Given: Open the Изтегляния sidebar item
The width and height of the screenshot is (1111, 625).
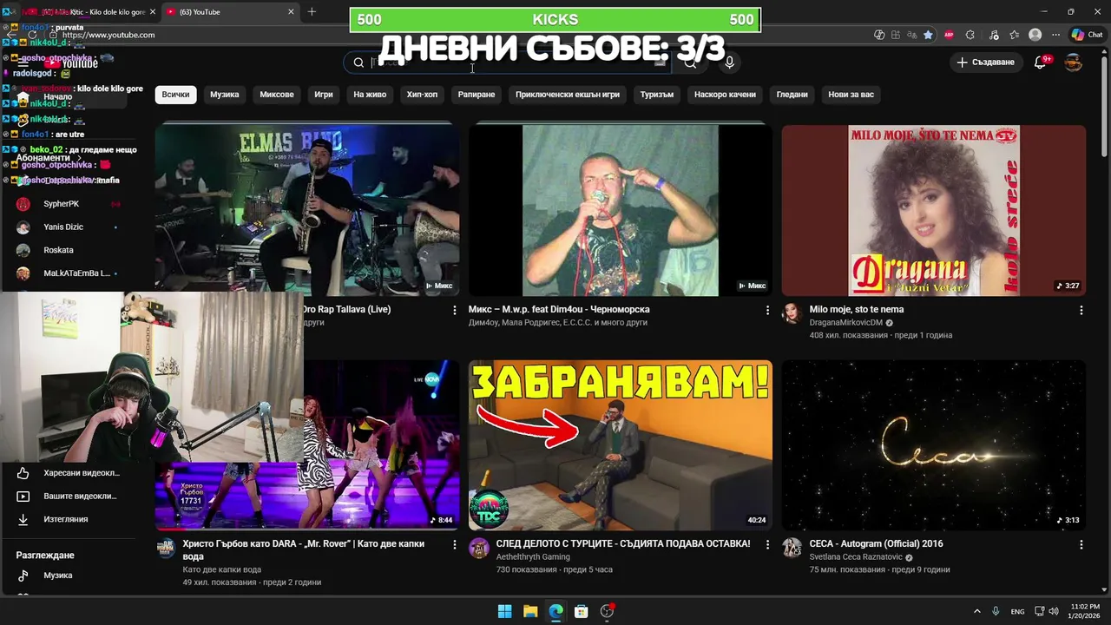Looking at the screenshot, I should coord(71,519).
